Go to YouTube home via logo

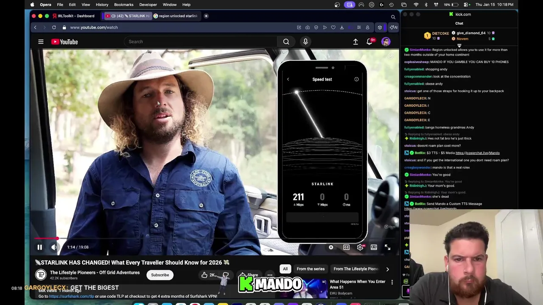(x=64, y=42)
